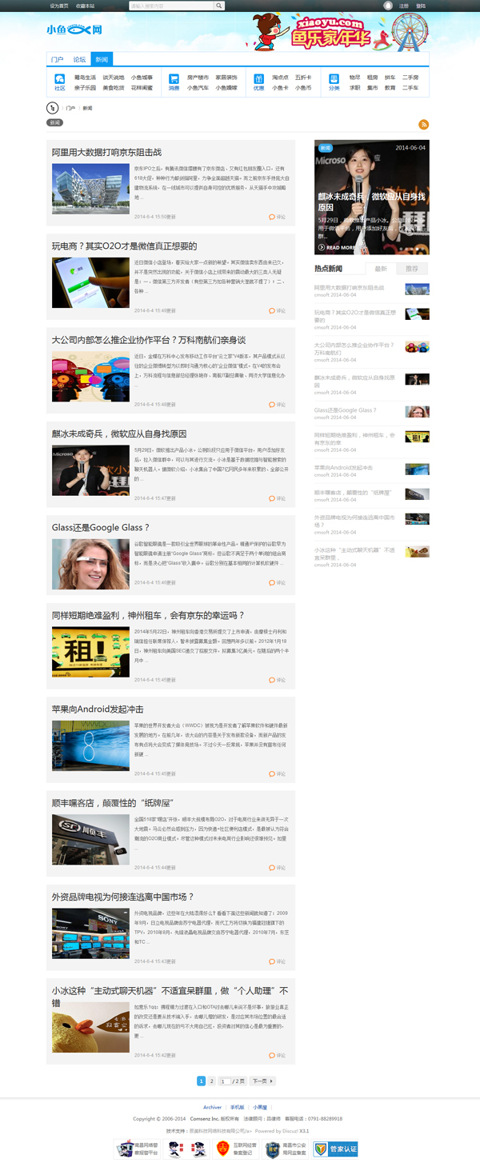Click the 注册 register link
Viewport: 480px width, 1171px height.
[x=403, y=6]
